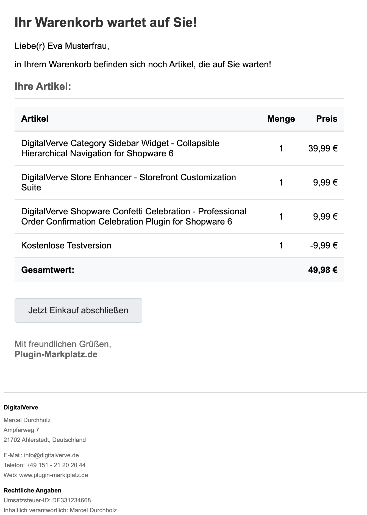
Task: Click the 'Menge' column header
Action: 281,119
